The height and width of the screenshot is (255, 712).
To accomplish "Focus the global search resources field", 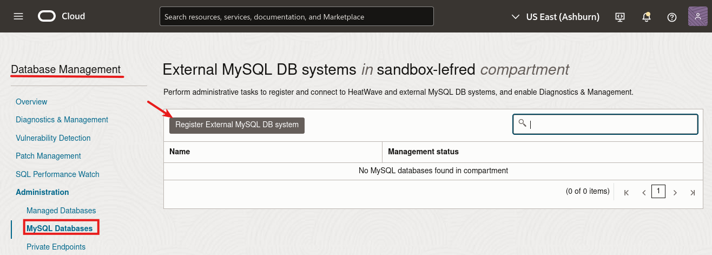I will point(296,16).
